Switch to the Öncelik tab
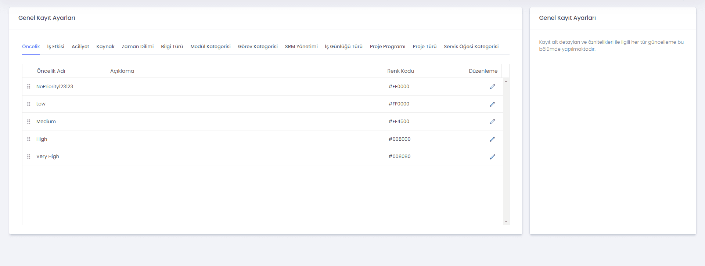This screenshot has width=705, height=266. [31, 46]
